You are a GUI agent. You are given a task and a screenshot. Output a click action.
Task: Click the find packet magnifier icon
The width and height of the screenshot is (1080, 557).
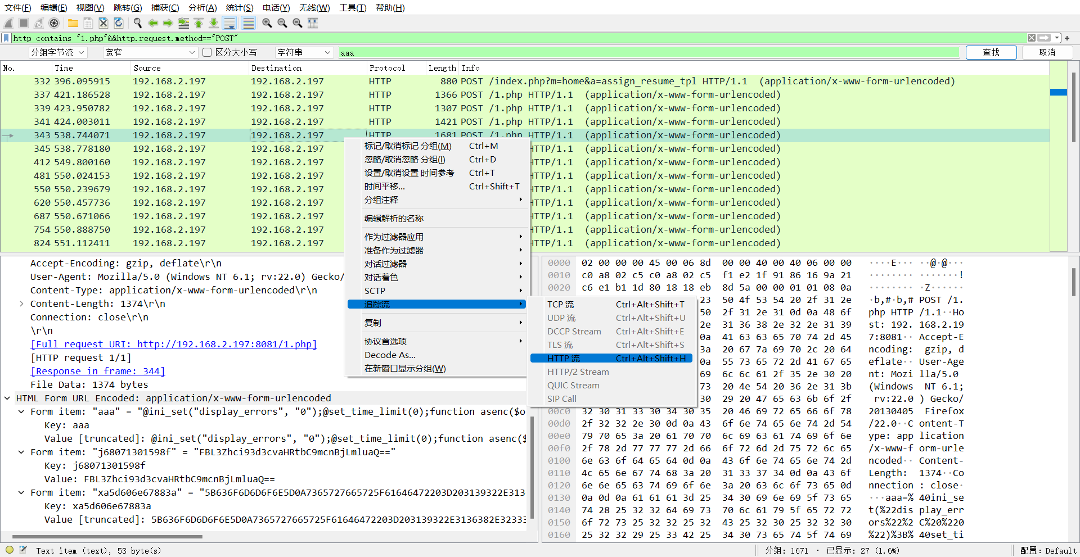138,23
